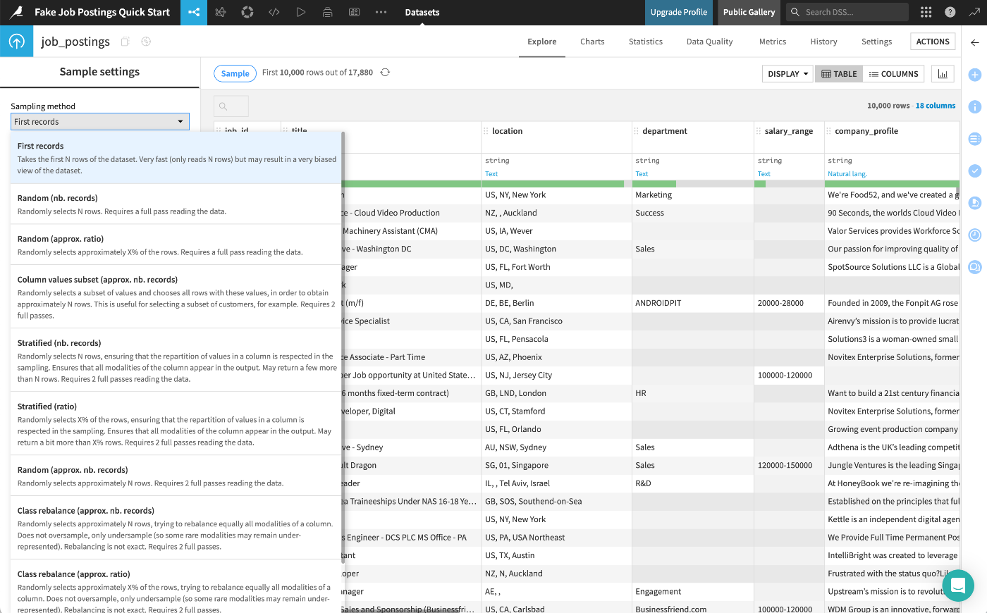This screenshot has width=987, height=613.
Task: Select First records sampling option
Action: click(176, 158)
